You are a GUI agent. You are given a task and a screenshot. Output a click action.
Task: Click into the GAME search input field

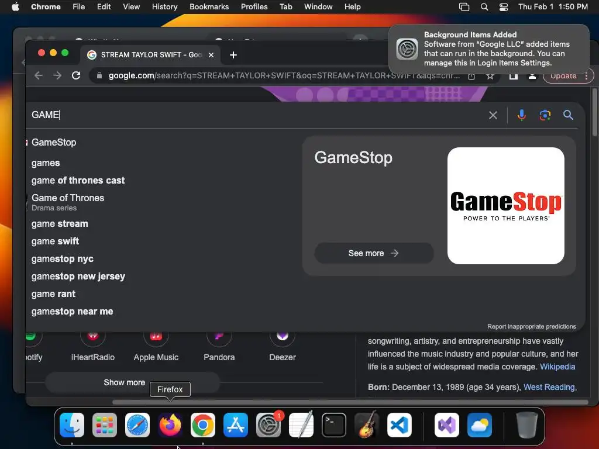coord(256,115)
